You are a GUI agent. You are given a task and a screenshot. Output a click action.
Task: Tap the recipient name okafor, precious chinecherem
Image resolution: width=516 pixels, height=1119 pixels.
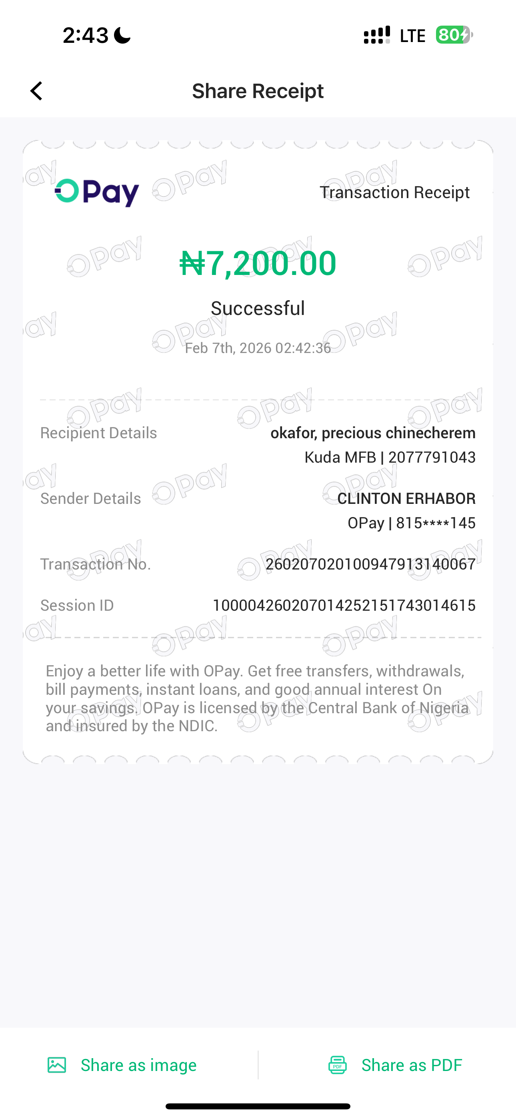coord(373,433)
